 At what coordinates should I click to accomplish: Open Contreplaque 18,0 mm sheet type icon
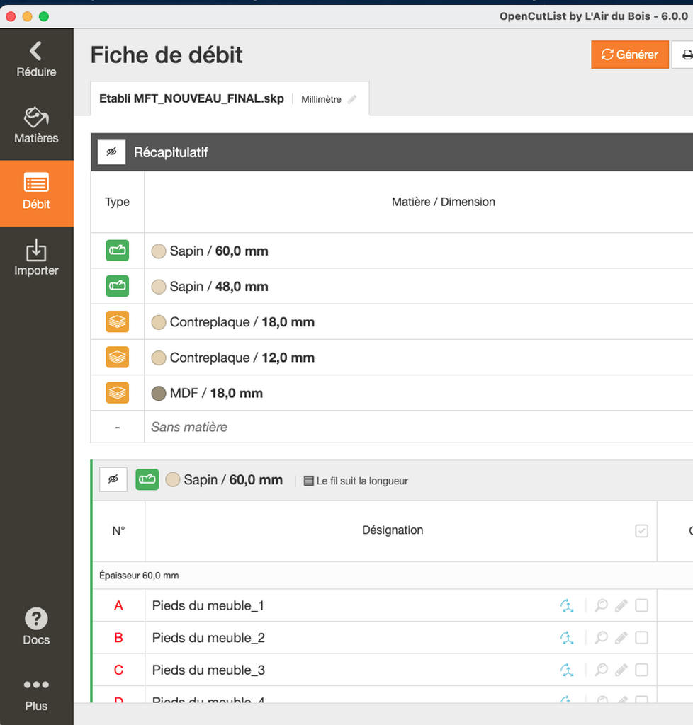tap(118, 322)
